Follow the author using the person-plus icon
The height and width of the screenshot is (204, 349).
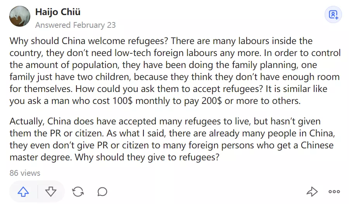[x=333, y=15]
